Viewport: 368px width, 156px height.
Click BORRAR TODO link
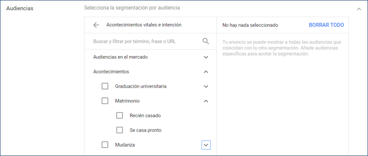point(326,25)
